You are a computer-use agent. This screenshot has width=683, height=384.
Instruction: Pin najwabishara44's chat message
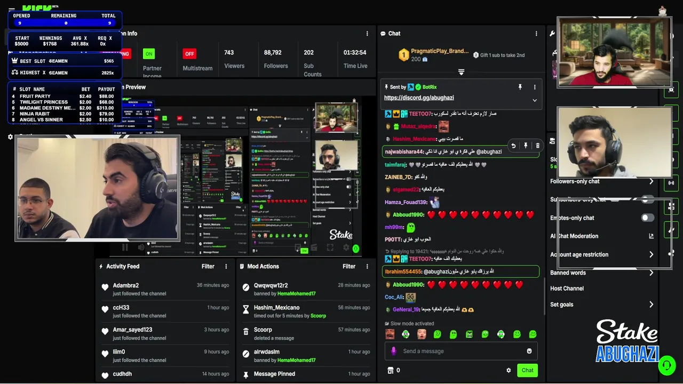[526, 146]
